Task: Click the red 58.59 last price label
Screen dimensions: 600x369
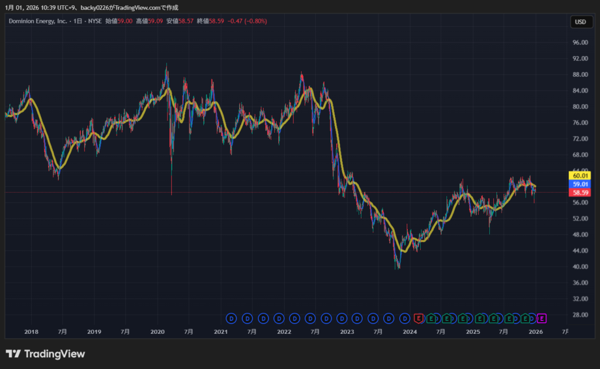Action: [x=580, y=193]
